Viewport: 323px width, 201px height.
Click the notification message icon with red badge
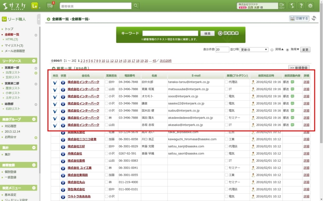click(x=50, y=5)
